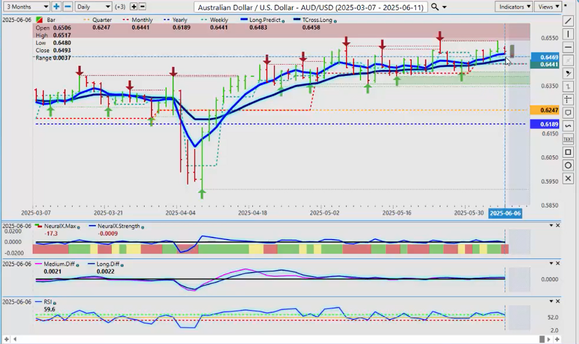Viewport: 579px width, 344px height.
Task: Select the step retracement drawing tool
Action: tap(568, 87)
